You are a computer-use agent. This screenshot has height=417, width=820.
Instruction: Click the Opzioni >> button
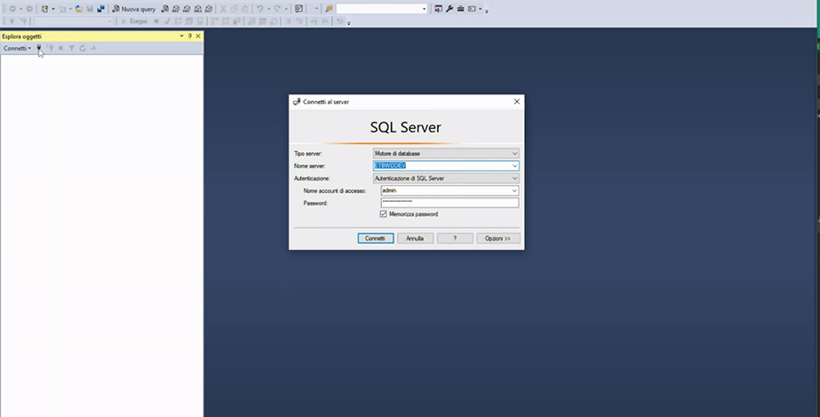[x=498, y=238]
